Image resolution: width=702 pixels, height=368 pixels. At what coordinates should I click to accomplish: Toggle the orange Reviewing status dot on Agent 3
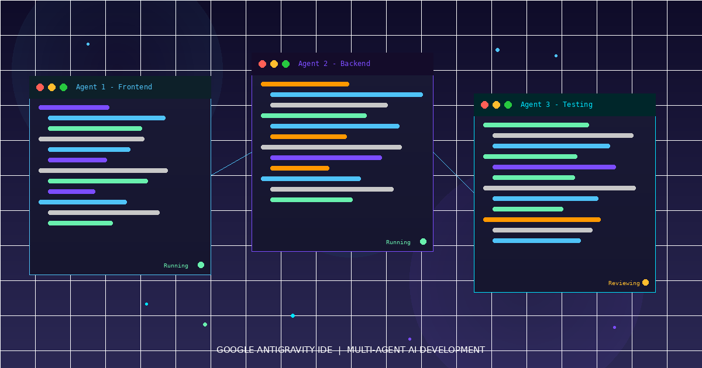[645, 282]
